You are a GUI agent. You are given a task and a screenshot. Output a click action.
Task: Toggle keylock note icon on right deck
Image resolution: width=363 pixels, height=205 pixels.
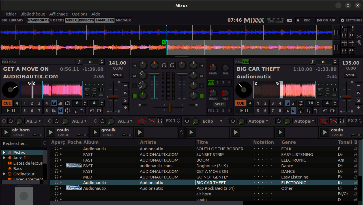point(313,62)
